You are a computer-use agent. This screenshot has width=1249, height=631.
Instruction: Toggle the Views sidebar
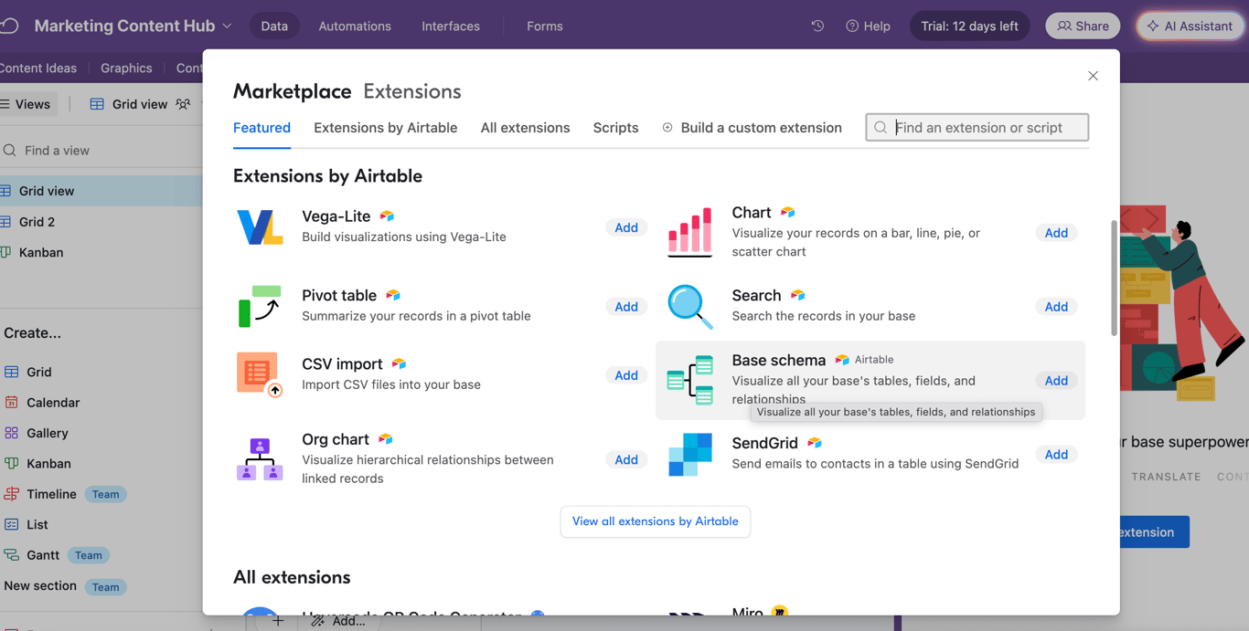coord(28,104)
